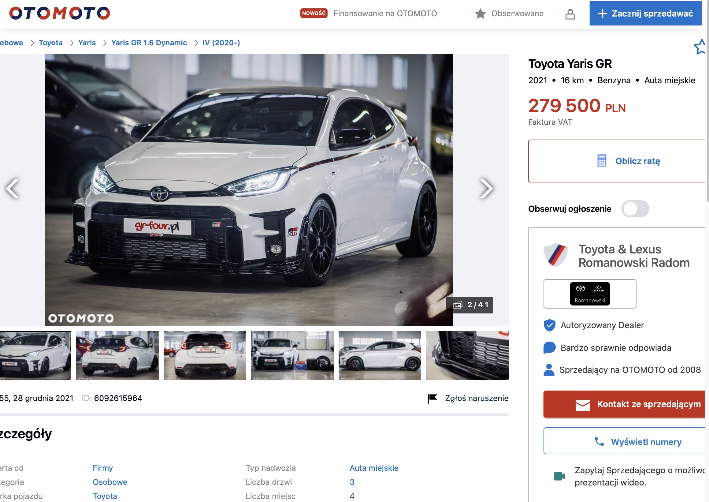Select thumbnail with spare wheels
709x502 pixels.
[292, 355]
